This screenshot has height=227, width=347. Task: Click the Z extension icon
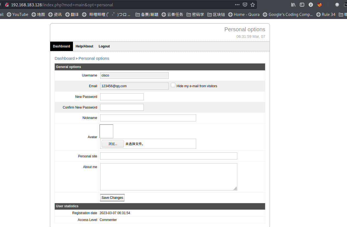[311, 5]
